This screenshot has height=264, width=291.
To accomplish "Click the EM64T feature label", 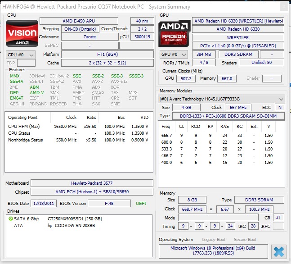I will click(17, 98).
